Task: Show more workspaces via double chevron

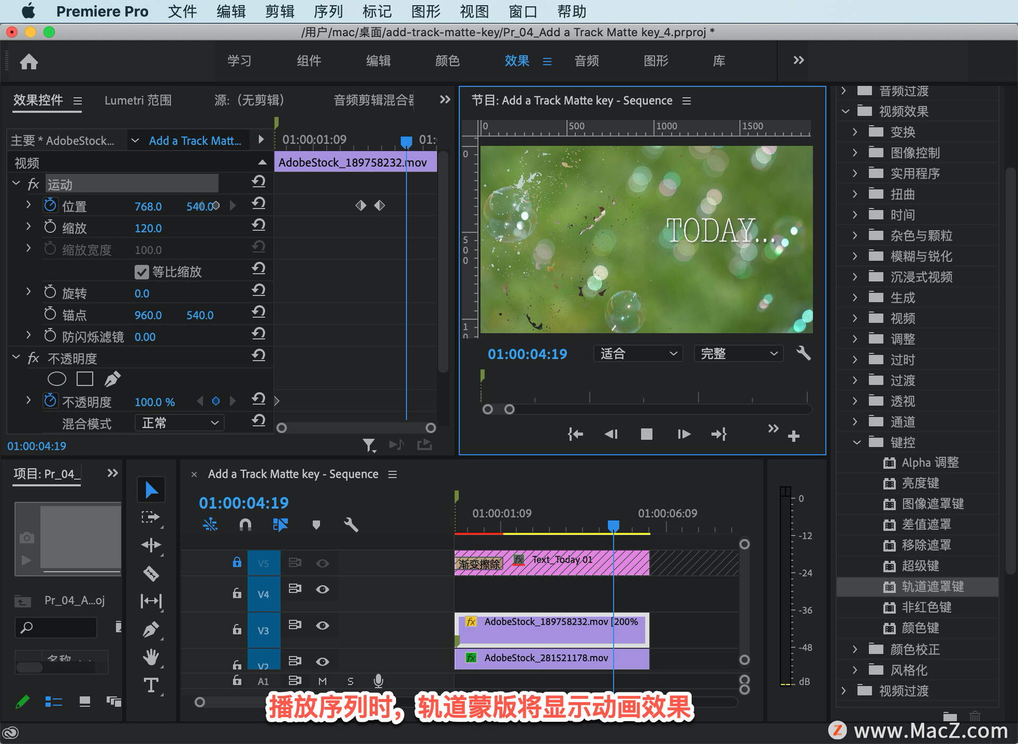Action: [798, 60]
